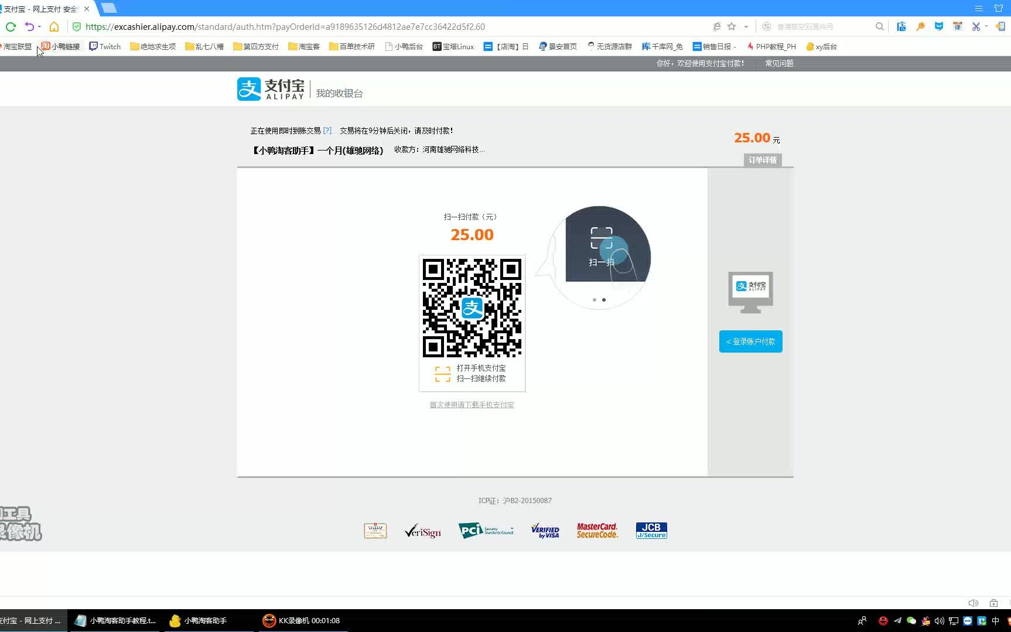Image resolution: width=1011 pixels, height=632 pixels.
Task: Click the WeChat tray icon
Action: point(911,621)
